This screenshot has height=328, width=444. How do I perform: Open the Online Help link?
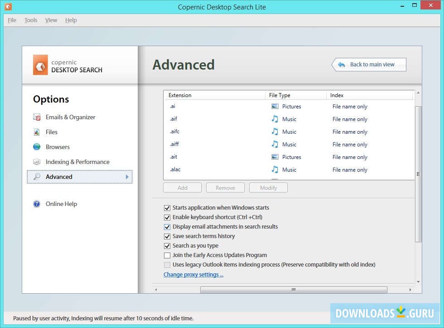[62, 204]
